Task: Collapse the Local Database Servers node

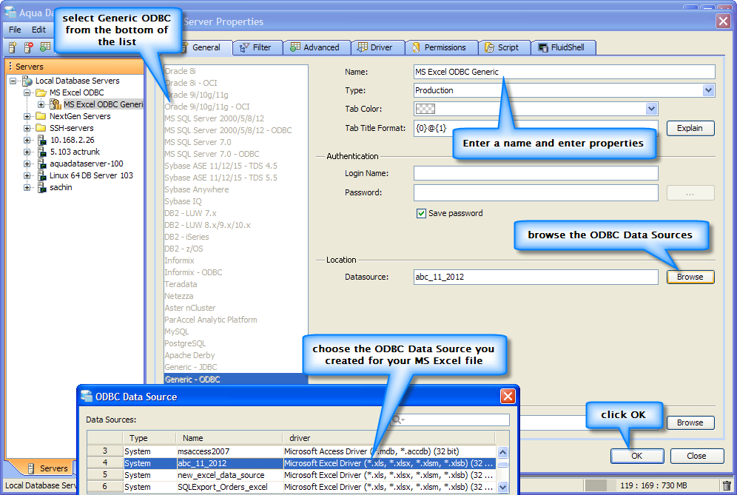Action: (x=13, y=81)
